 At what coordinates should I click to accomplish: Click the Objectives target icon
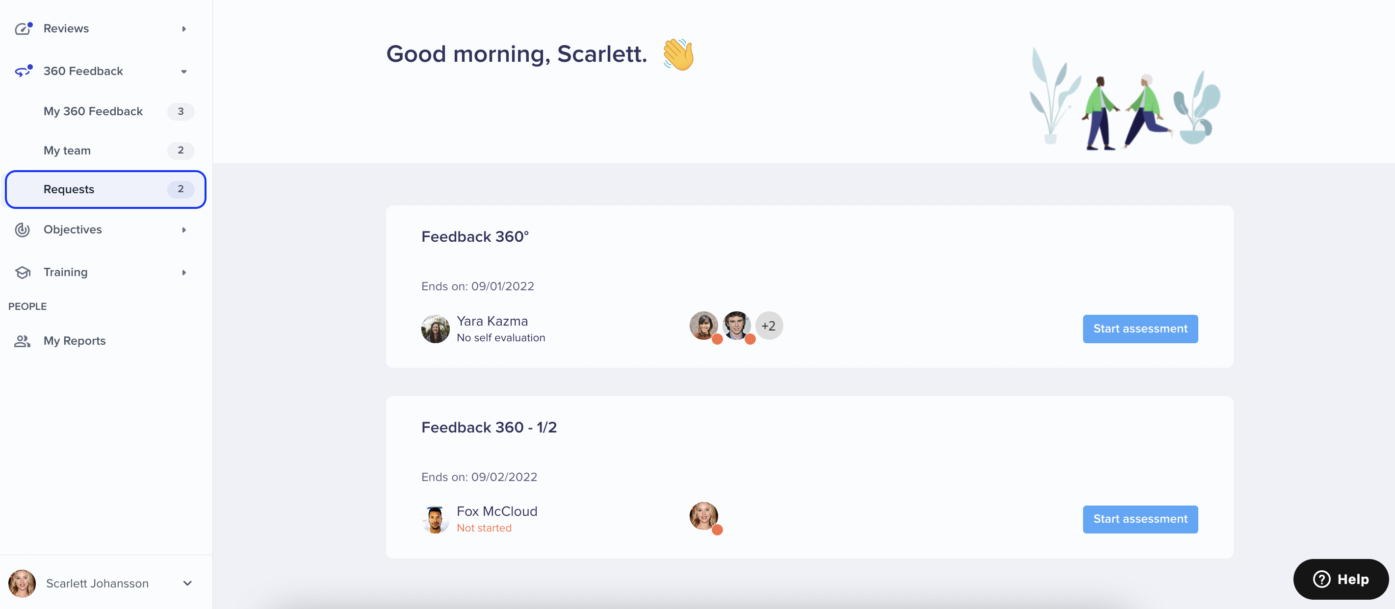22,229
